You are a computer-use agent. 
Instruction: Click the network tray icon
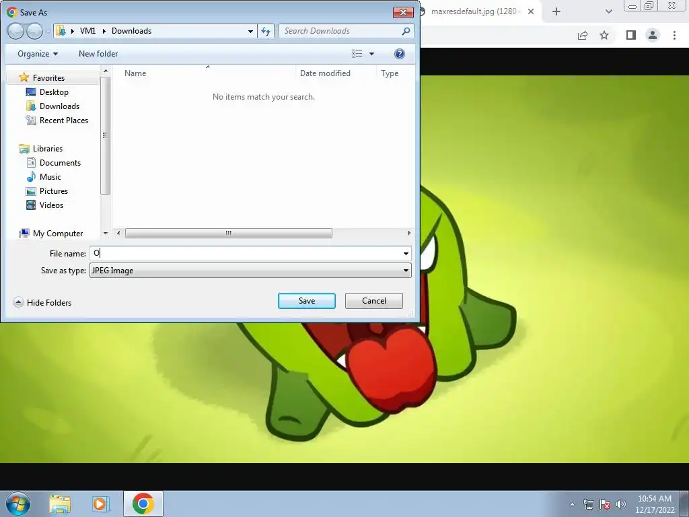588,504
